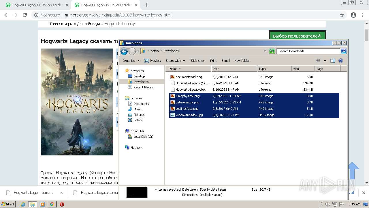369x208 pixels.
Task: Click the Search Downloads field
Action: tap(308, 51)
